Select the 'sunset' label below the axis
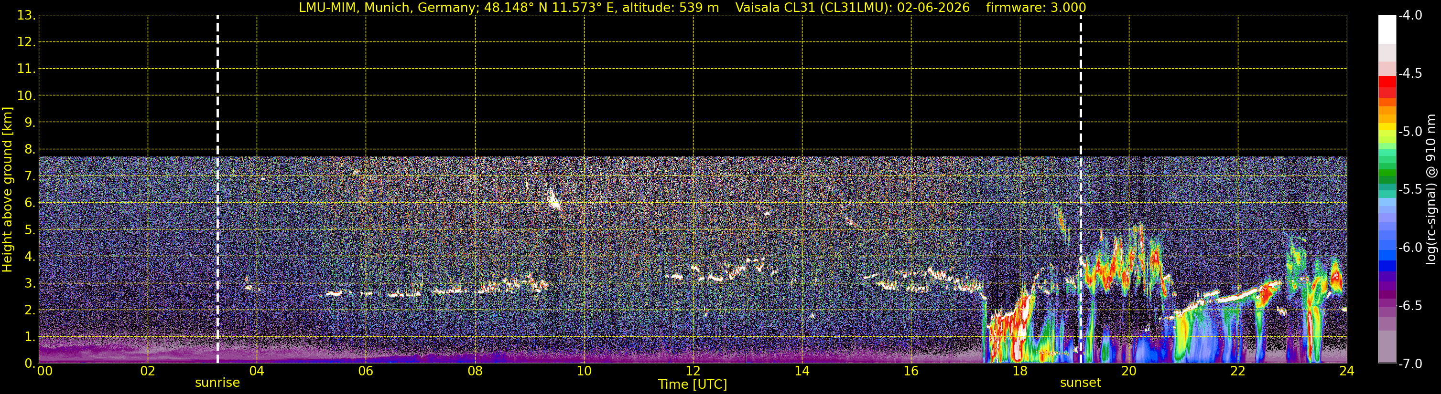Image resolution: width=1441 pixels, height=394 pixels. tap(1080, 383)
